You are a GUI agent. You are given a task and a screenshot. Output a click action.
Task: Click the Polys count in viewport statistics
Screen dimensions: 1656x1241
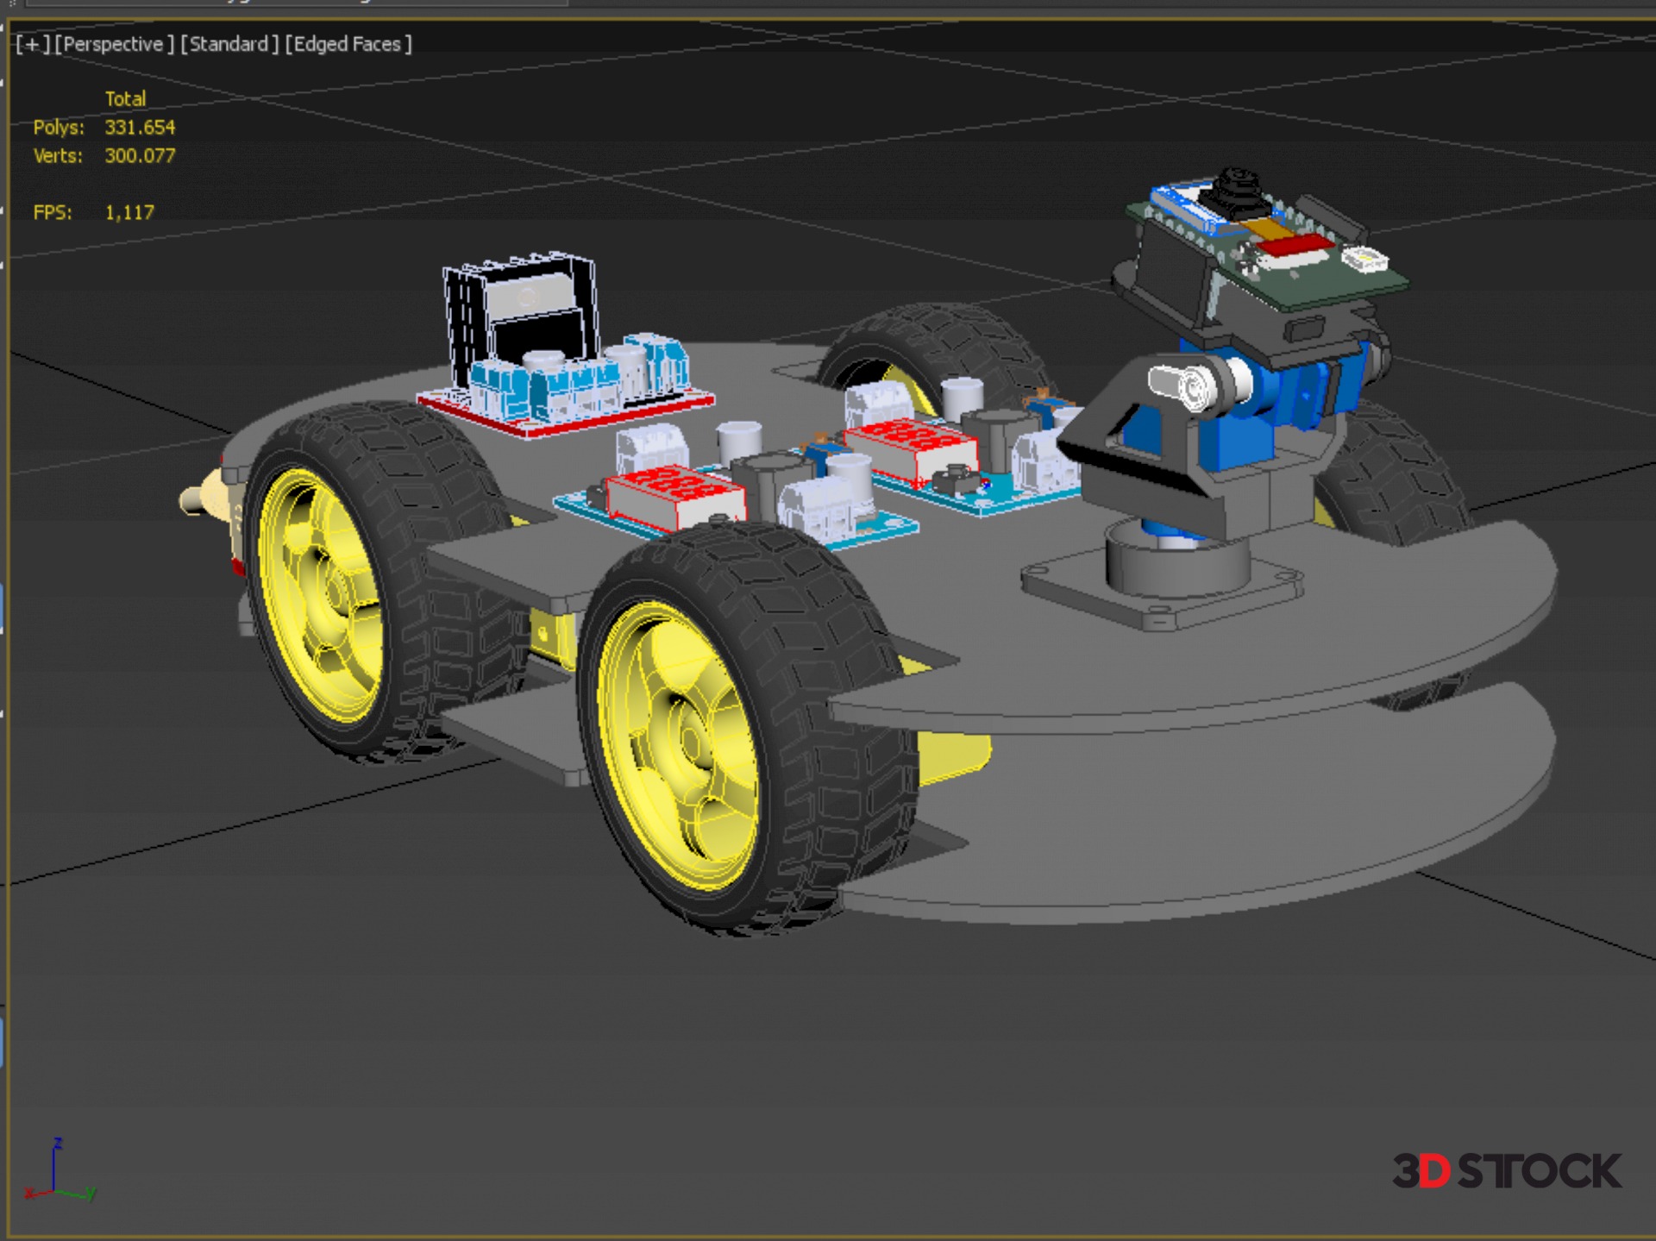coord(139,128)
